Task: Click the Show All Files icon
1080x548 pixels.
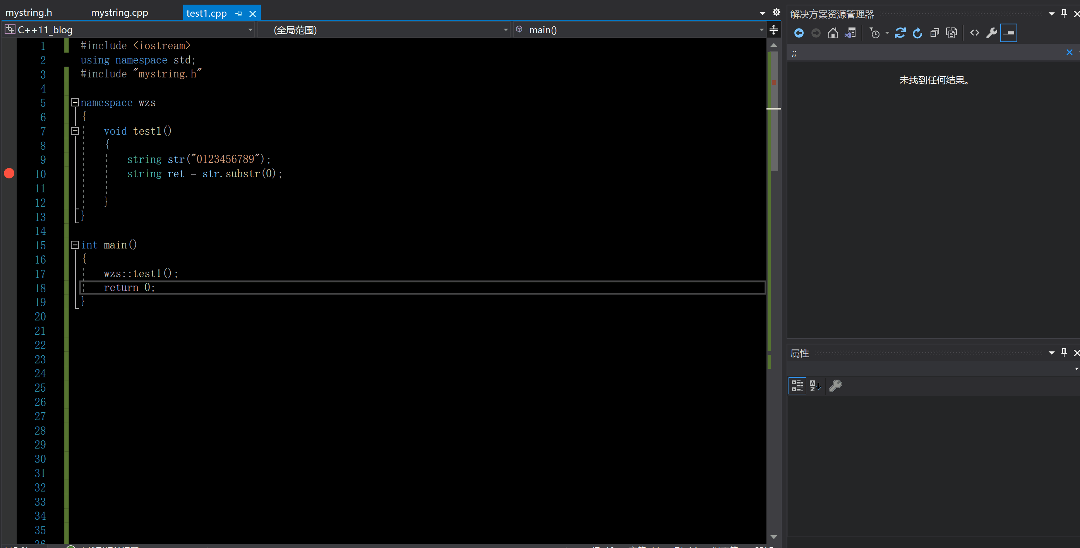Action: pyautogui.click(x=952, y=33)
